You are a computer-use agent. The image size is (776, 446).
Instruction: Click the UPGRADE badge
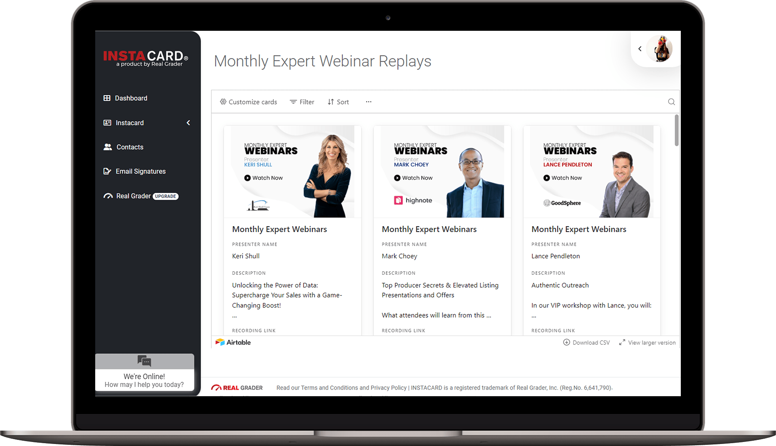(166, 196)
